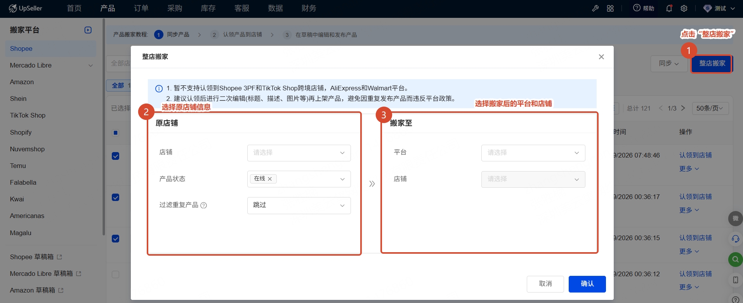Open the 数据 top menu
Viewport: 743px width, 303px height.
pyautogui.click(x=275, y=8)
